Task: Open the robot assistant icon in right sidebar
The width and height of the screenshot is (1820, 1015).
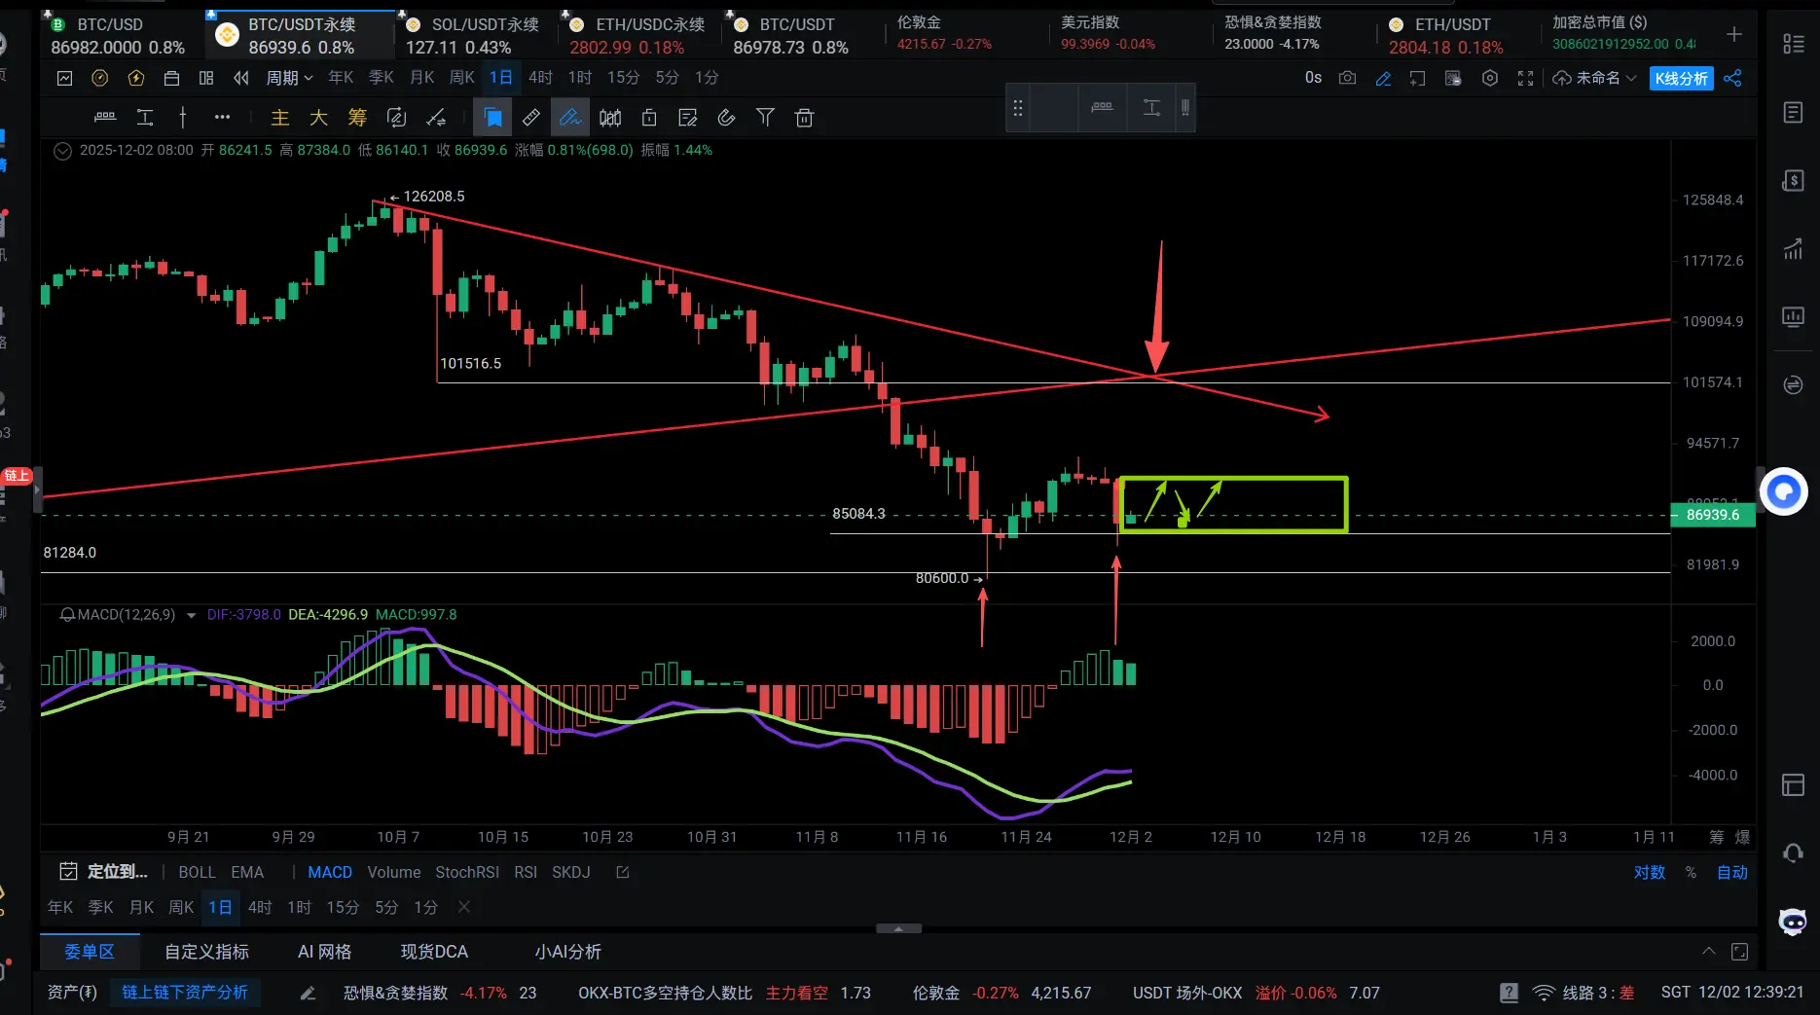Action: coord(1793,922)
